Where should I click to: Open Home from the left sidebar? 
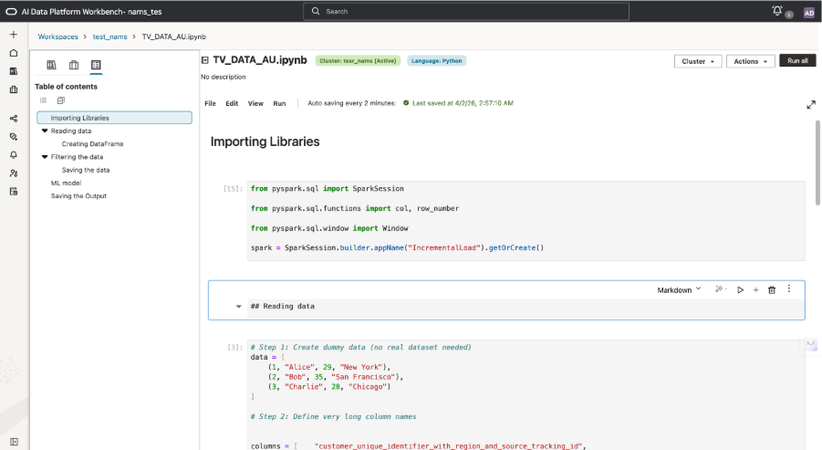click(14, 53)
